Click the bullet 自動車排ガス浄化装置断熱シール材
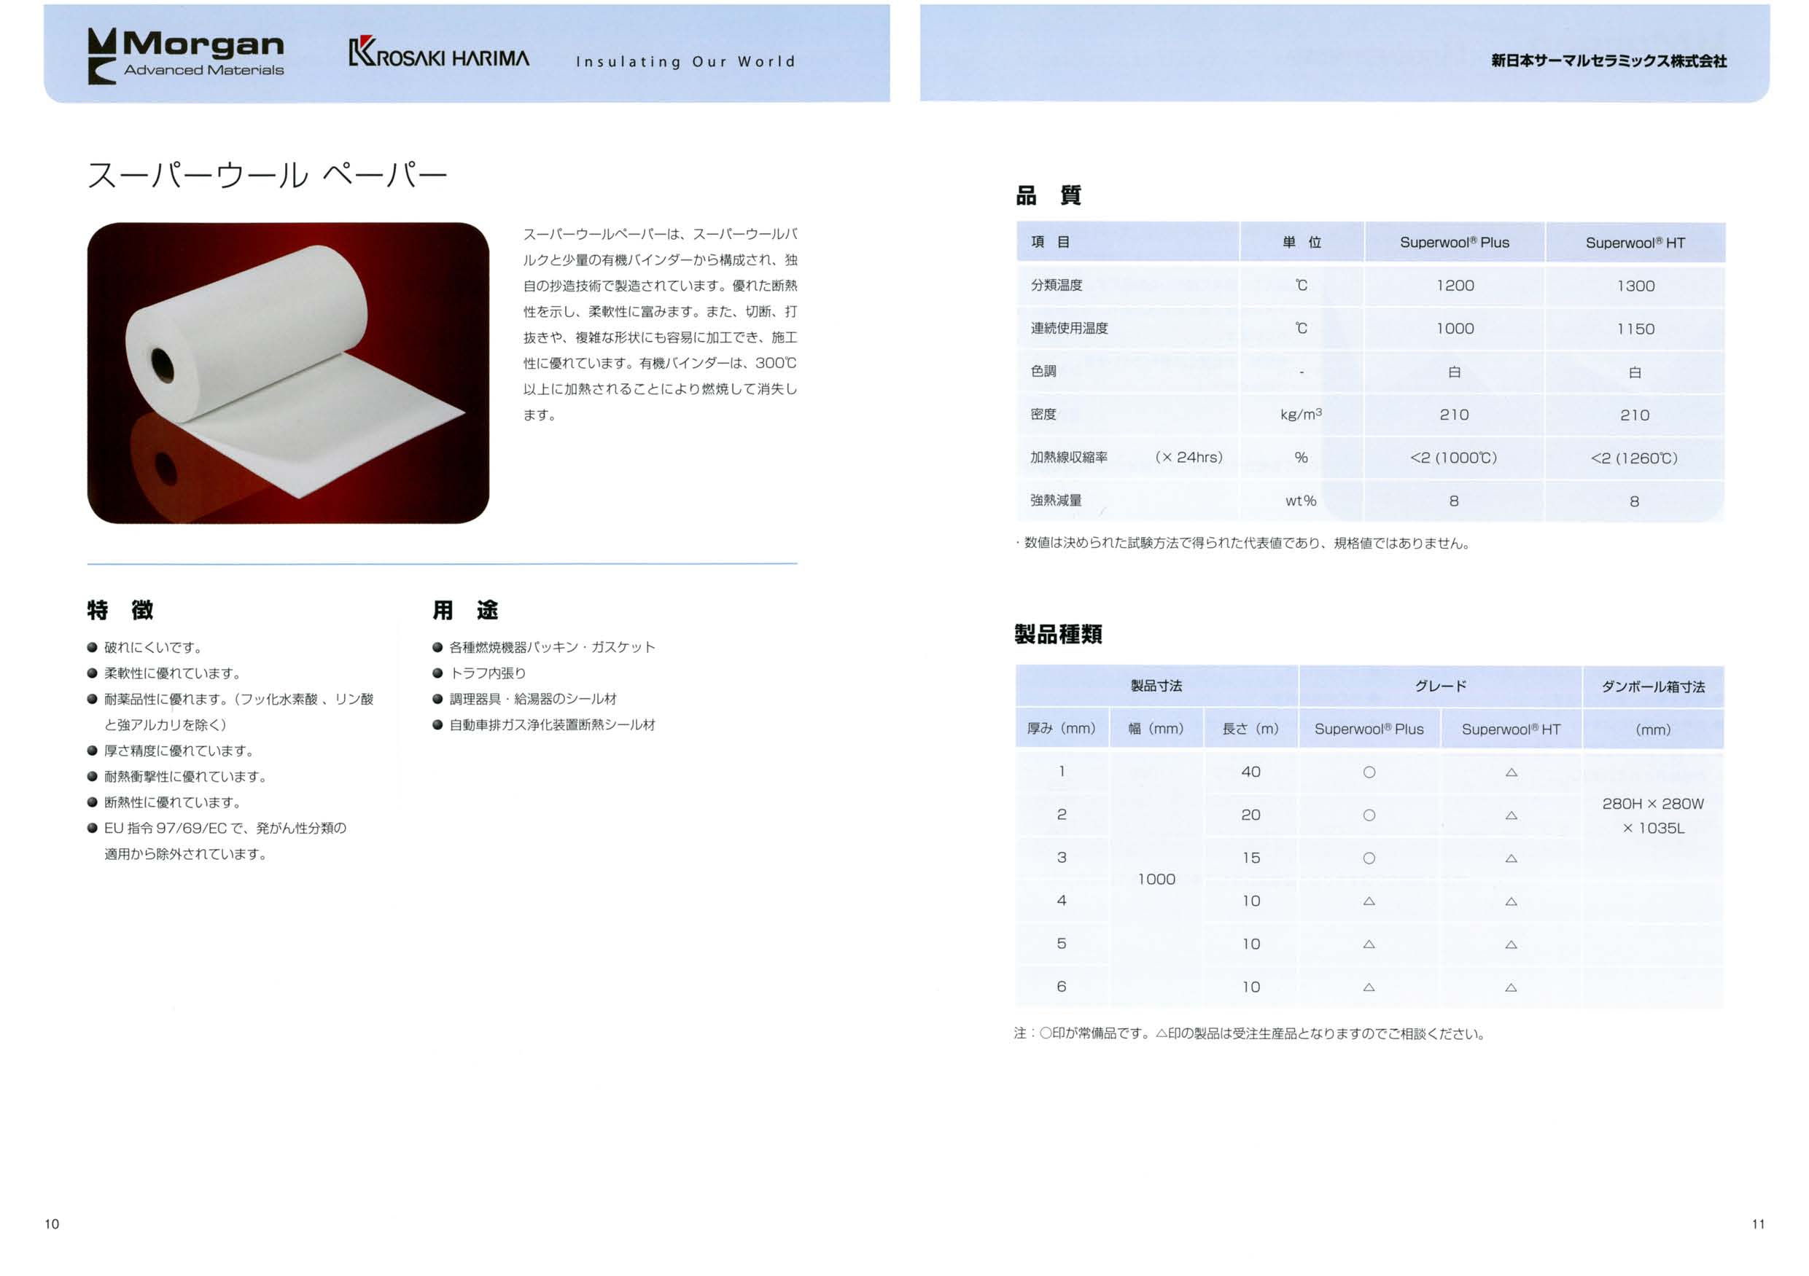This screenshot has width=1809, height=1276. pos(544,725)
